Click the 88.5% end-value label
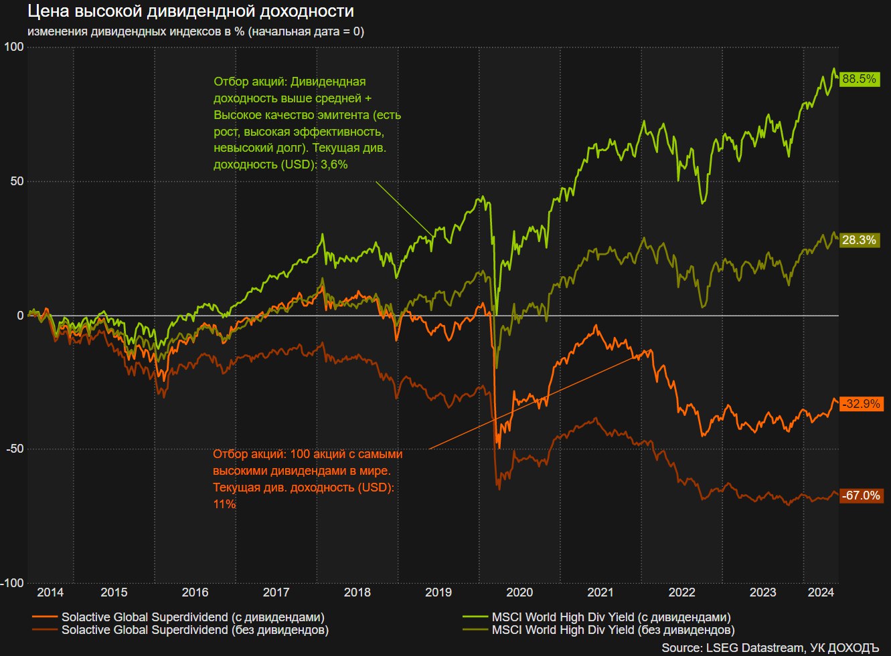Viewport: 891px width, 656px height. [x=859, y=79]
